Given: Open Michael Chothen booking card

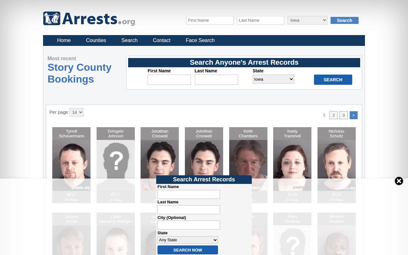Looking at the screenshot, I should point(337,234).
